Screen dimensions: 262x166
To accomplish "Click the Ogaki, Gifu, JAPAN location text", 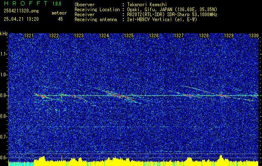I will click(x=172, y=10).
